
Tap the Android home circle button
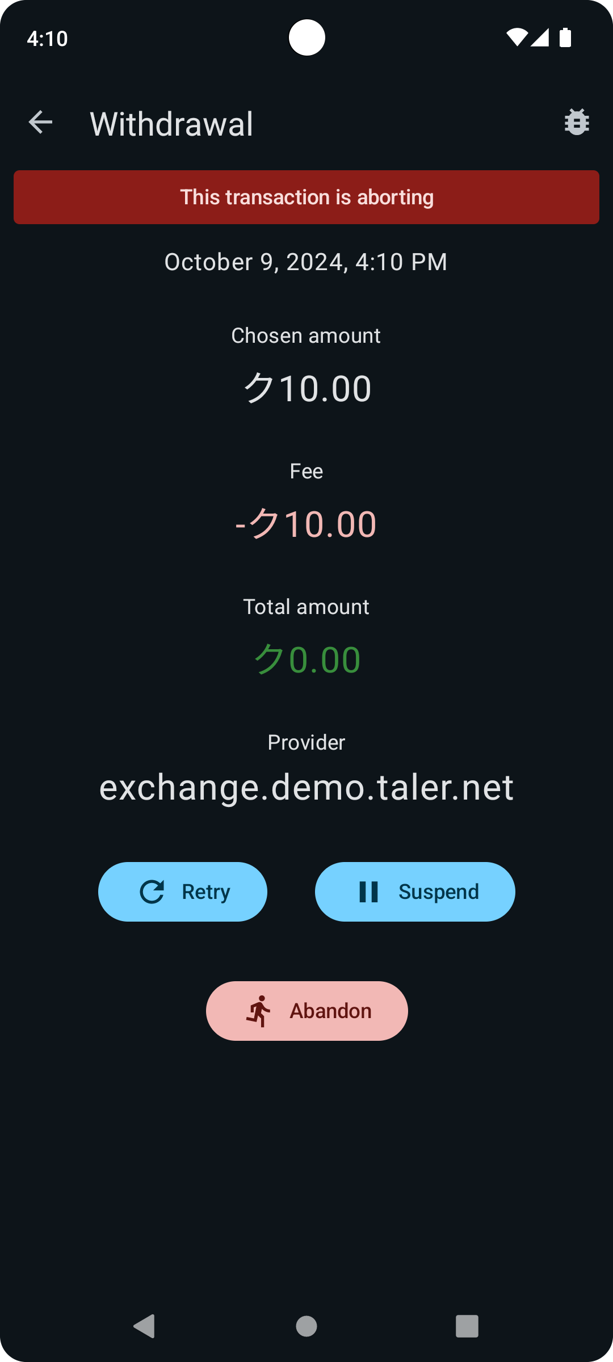306,1326
